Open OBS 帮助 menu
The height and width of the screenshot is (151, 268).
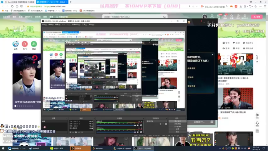(91, 24)
